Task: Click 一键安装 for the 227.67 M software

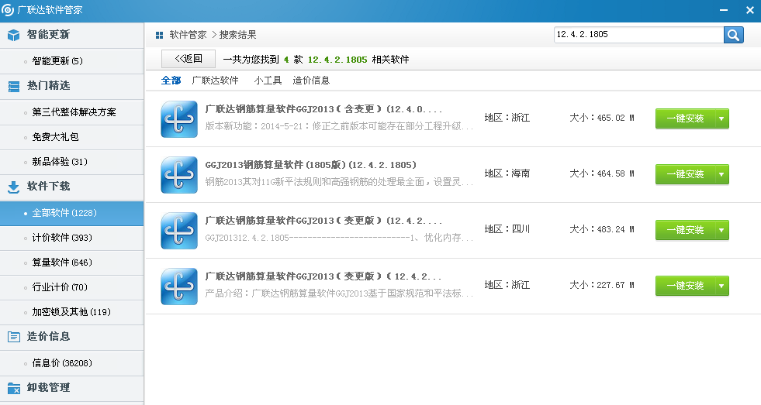Action: pyautogui.click(x=685, y=286)
